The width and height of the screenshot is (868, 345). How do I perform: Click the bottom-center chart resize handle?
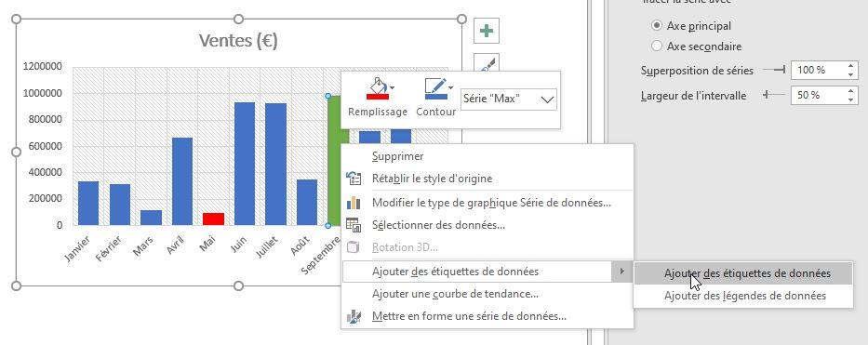click(238, 285)
